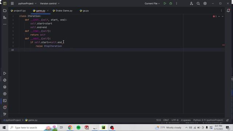Open the Git version control tool window

coord(5,114)
